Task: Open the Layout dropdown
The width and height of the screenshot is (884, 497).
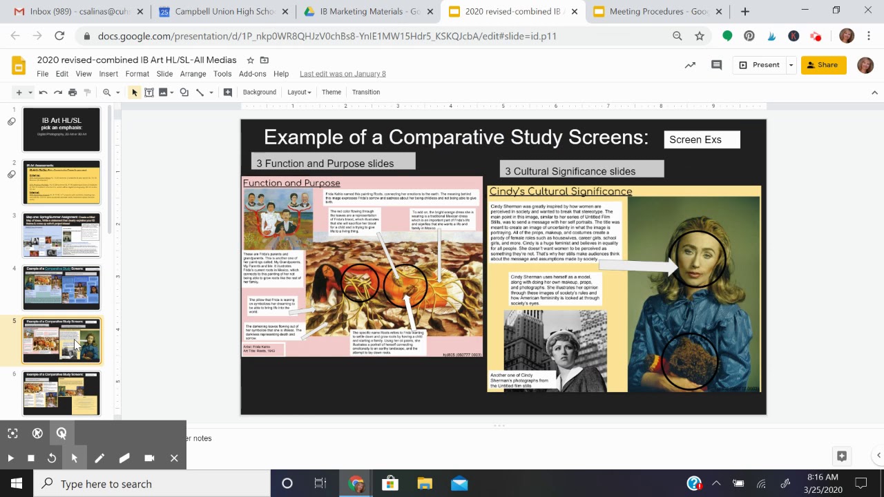Action: [x=299, y=92]
